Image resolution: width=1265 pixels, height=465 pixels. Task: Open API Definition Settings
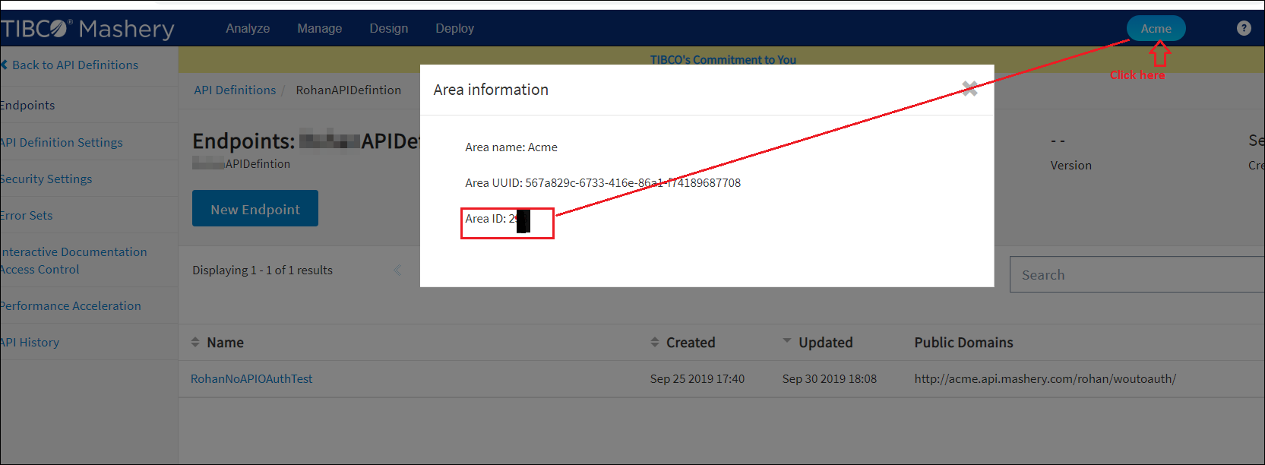(62, 142)
